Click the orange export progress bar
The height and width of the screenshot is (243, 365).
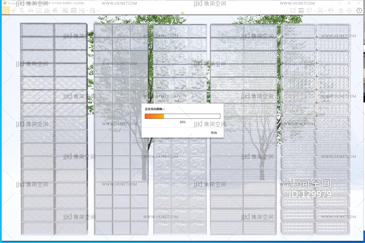(x=154, y=116)
